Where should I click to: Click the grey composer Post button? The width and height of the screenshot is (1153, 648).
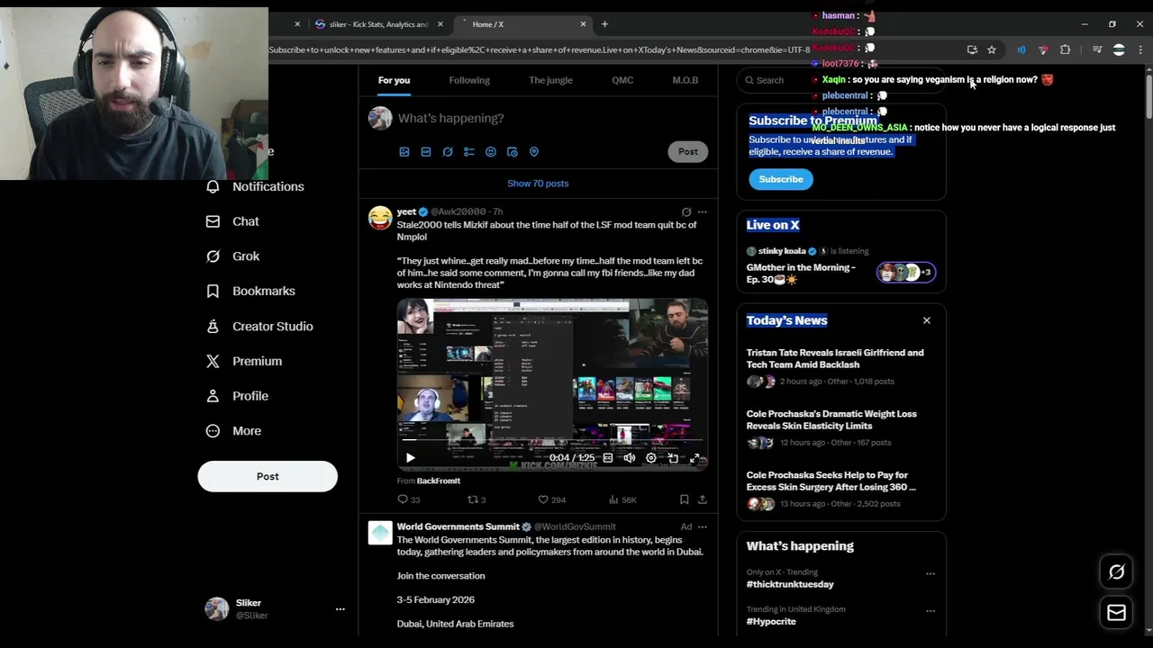[688, 151]
